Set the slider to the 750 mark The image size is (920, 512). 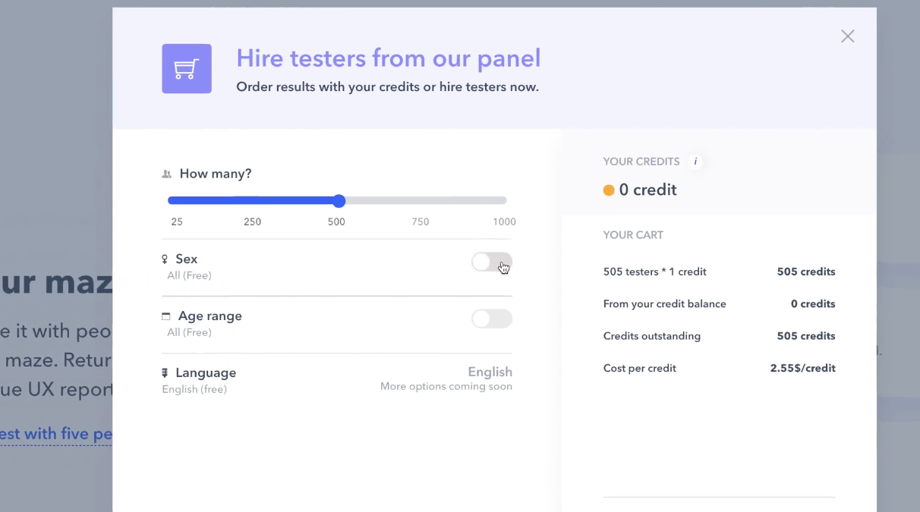(421, 201)
